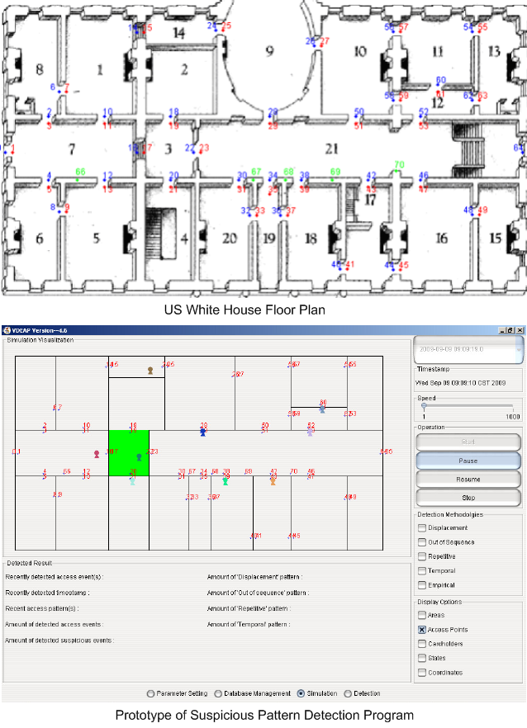Select the lavender cardholder figure near point 52
Screen dimensions: 527x728
pyautogui.click(x=310, y=433)
